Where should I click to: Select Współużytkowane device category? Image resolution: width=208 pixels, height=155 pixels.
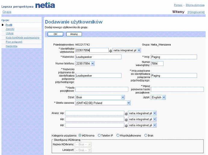pos(118,135)
